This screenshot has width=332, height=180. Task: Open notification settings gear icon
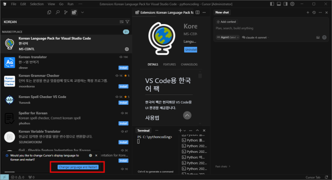[90, 155]
